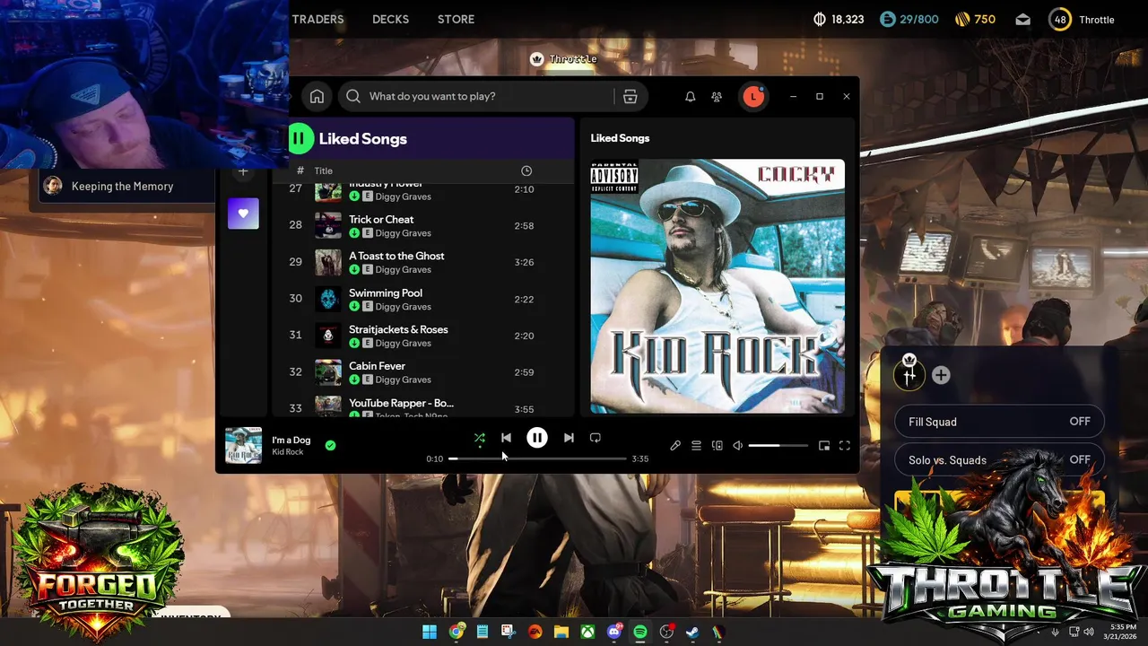
Task: Toggle shuffle in the player bar
Action: tap(480, 438)
